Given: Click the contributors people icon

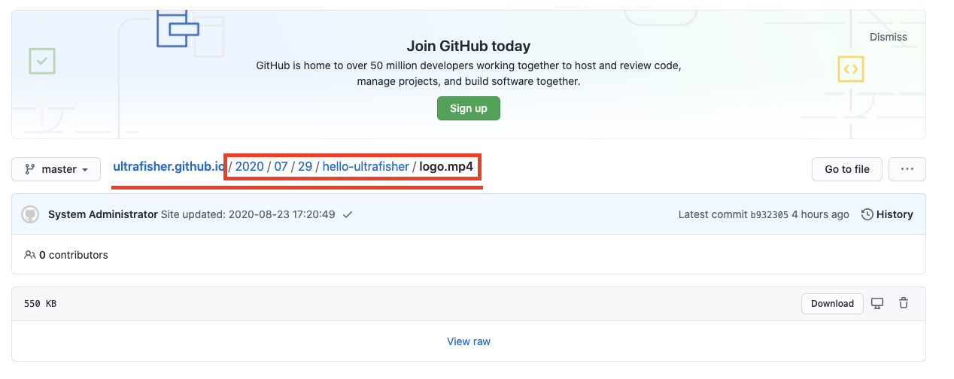Looking at the screenshot, I should tap(30, 255).
